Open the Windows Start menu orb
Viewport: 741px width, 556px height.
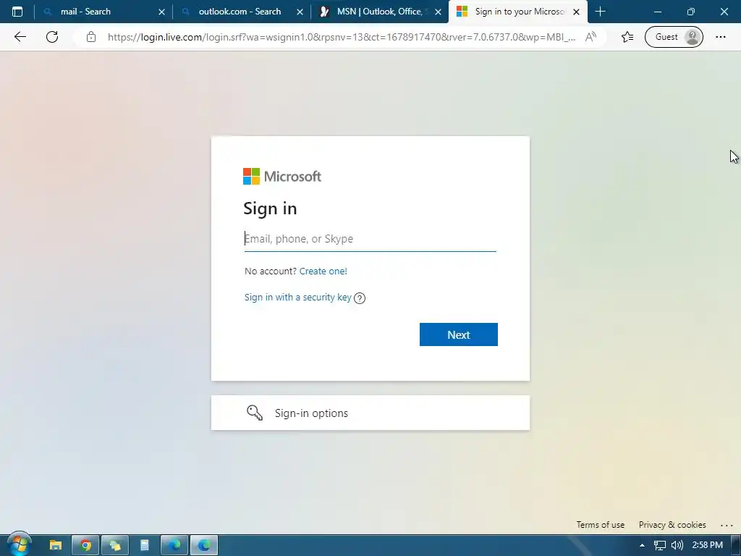(x=19, y=544)
